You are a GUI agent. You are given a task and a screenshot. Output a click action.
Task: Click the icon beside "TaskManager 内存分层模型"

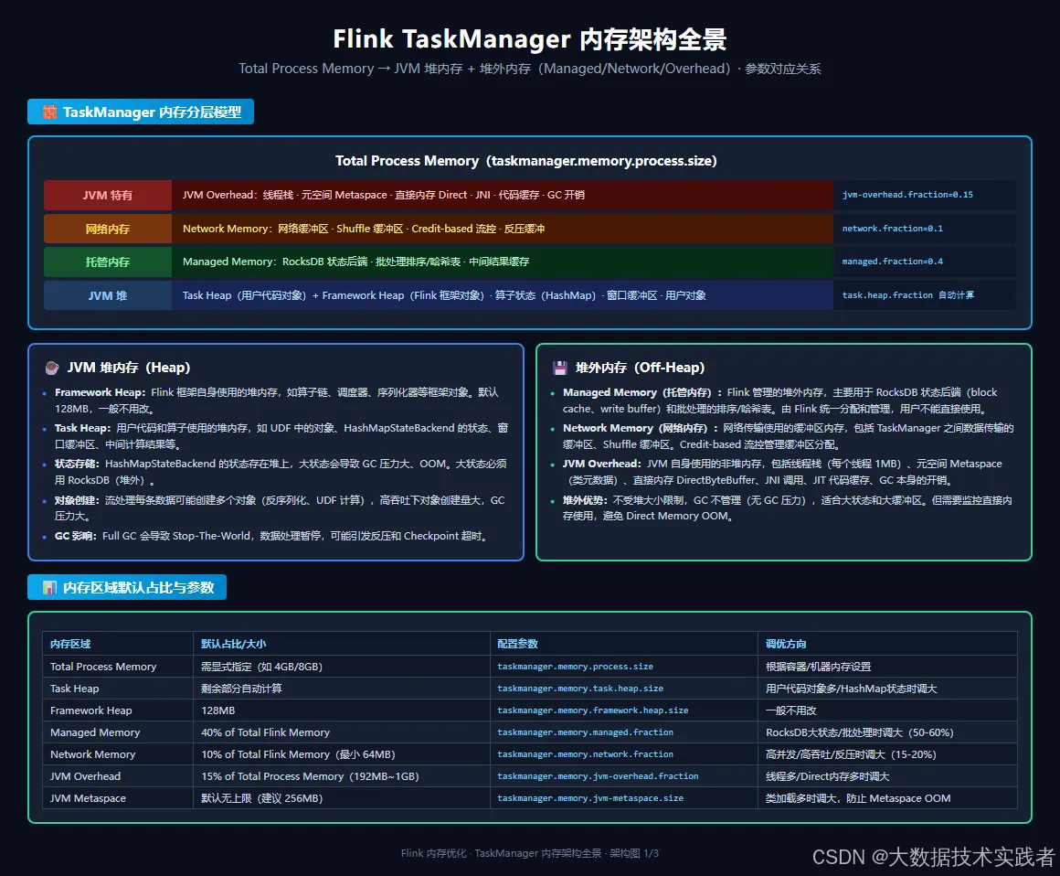pyautogui.click(x=49, y=112)
